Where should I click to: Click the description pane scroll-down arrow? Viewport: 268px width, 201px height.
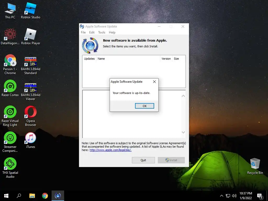click(183, 132)
